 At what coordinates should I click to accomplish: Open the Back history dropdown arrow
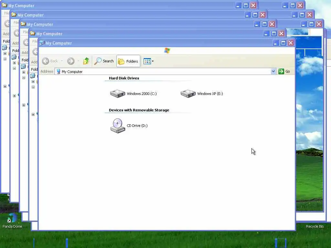point(62,61)
